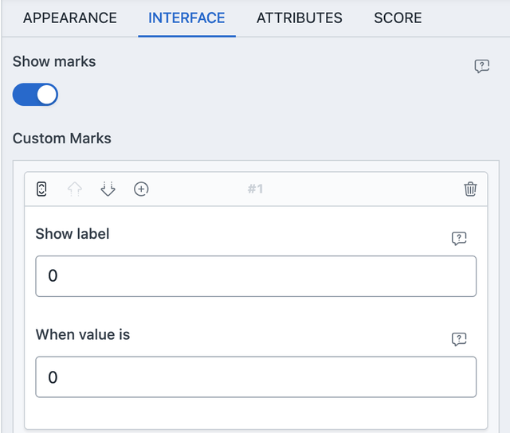Screen dimensions: 510x433
Task: Click the When value is caption
Action: 83,334
